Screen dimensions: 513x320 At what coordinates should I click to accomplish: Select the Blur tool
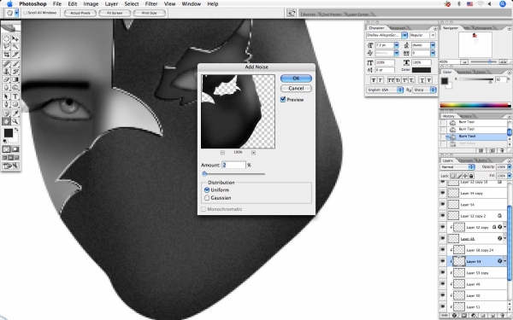(6, 88)
